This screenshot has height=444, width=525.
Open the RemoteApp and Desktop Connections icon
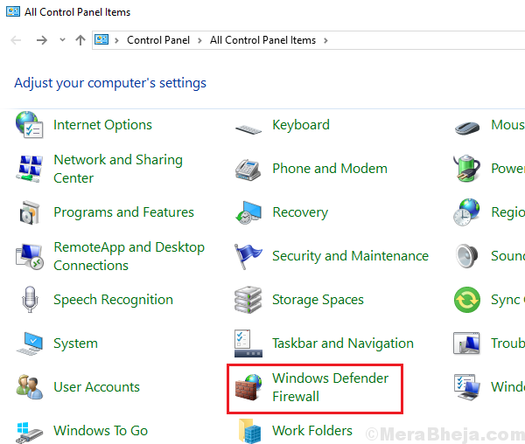30,256
